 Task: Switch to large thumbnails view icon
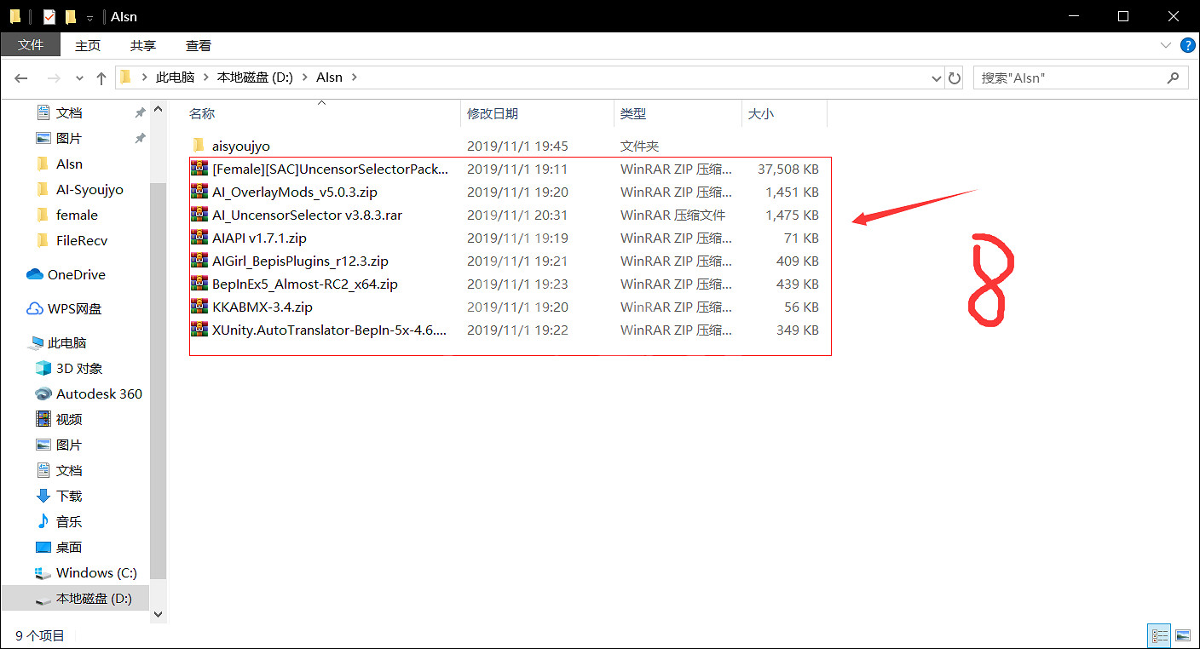(x=1182, y=635)
